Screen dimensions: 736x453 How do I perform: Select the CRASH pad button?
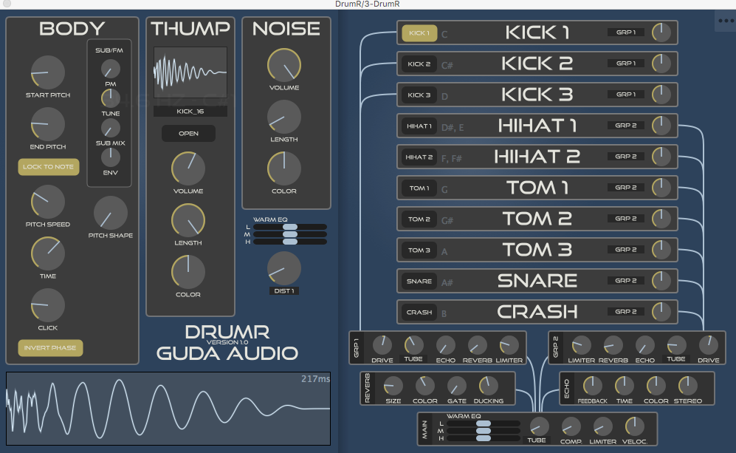(x=419, y=312)
